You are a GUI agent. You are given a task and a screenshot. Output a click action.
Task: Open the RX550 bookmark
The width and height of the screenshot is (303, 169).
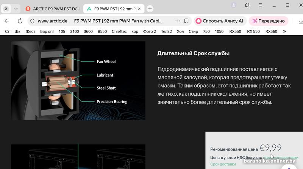235,31
